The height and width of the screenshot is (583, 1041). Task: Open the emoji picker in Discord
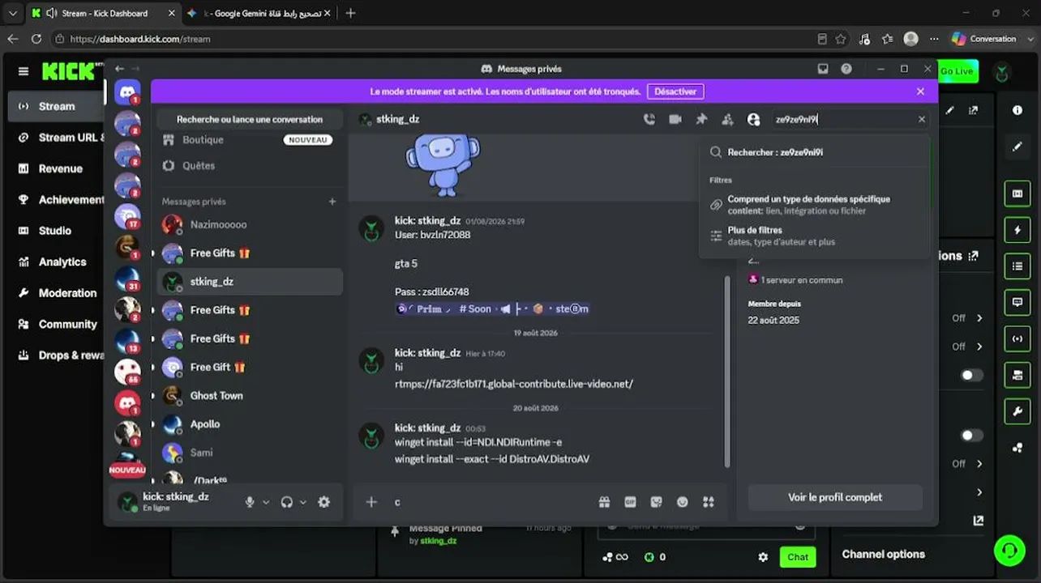tap(683, 502)
